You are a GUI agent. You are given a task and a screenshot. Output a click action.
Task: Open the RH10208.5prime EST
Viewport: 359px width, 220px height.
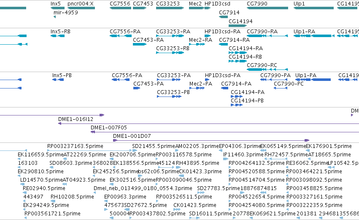[x=52, y=201]
